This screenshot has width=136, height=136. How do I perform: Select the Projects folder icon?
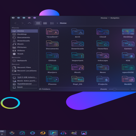pos(103,79)
